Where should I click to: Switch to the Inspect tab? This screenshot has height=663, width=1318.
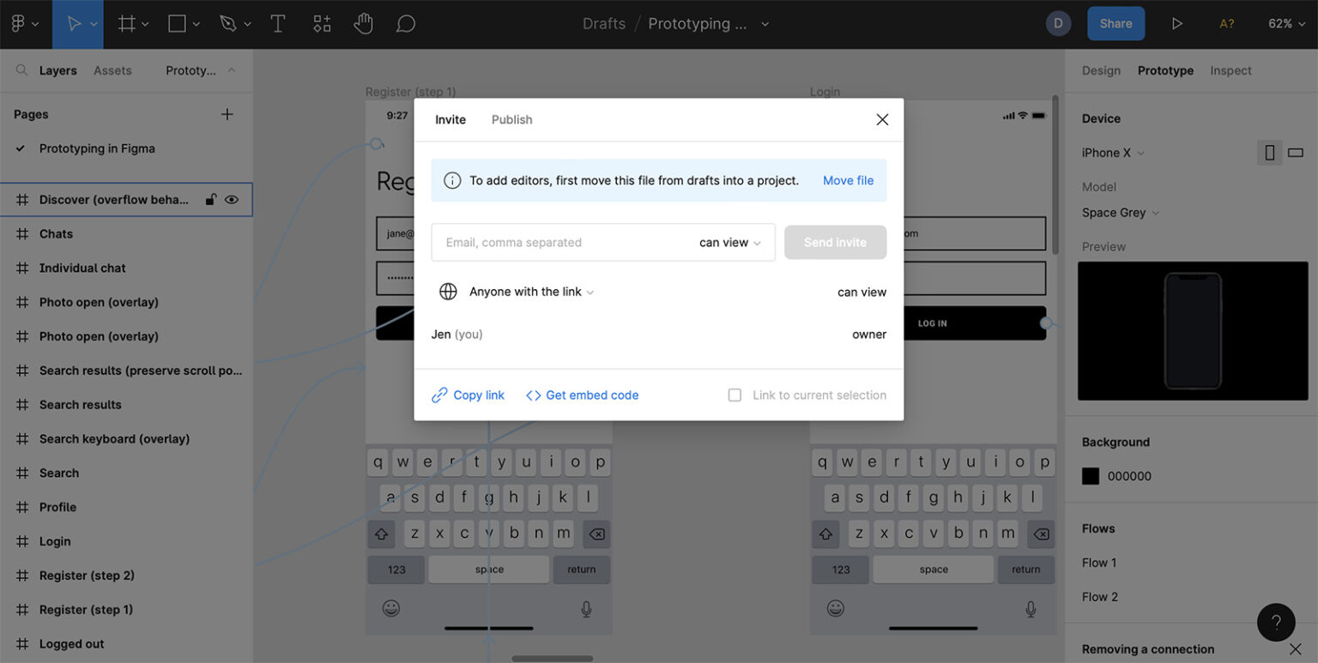coord(1230,70)
